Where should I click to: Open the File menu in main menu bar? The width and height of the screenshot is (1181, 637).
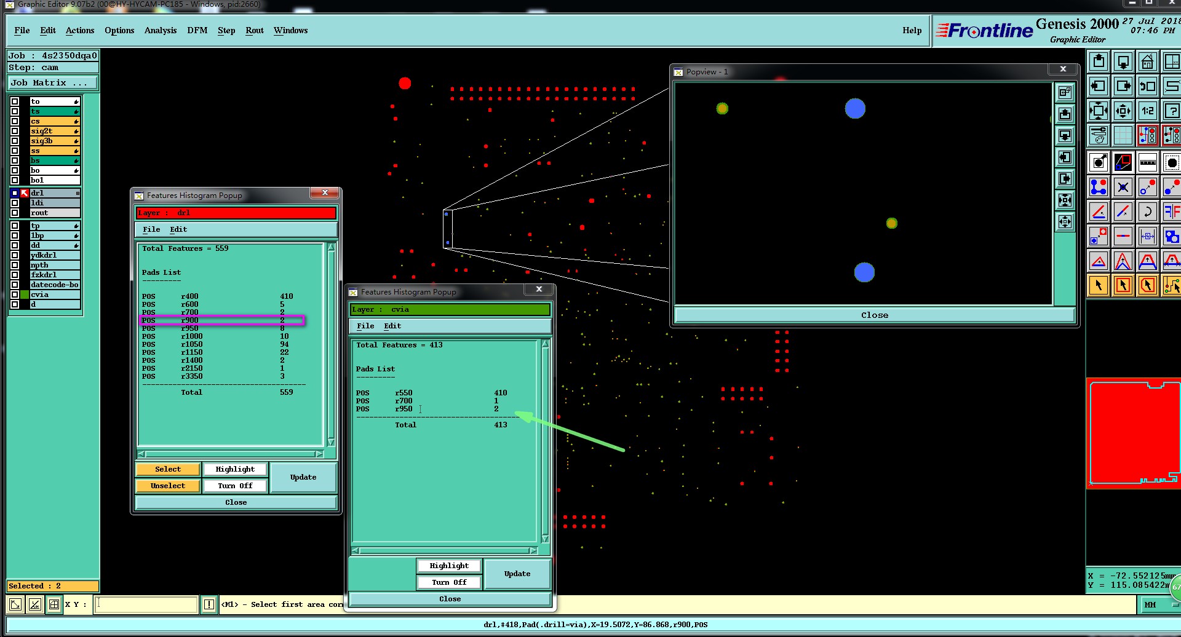tap(22, 30)
